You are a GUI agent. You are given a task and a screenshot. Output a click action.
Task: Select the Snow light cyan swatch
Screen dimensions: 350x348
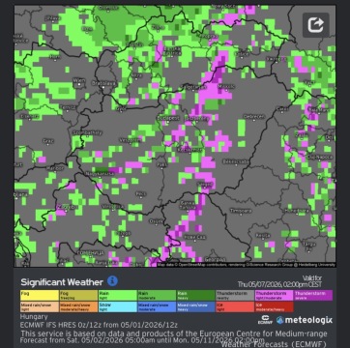point(118,306)
